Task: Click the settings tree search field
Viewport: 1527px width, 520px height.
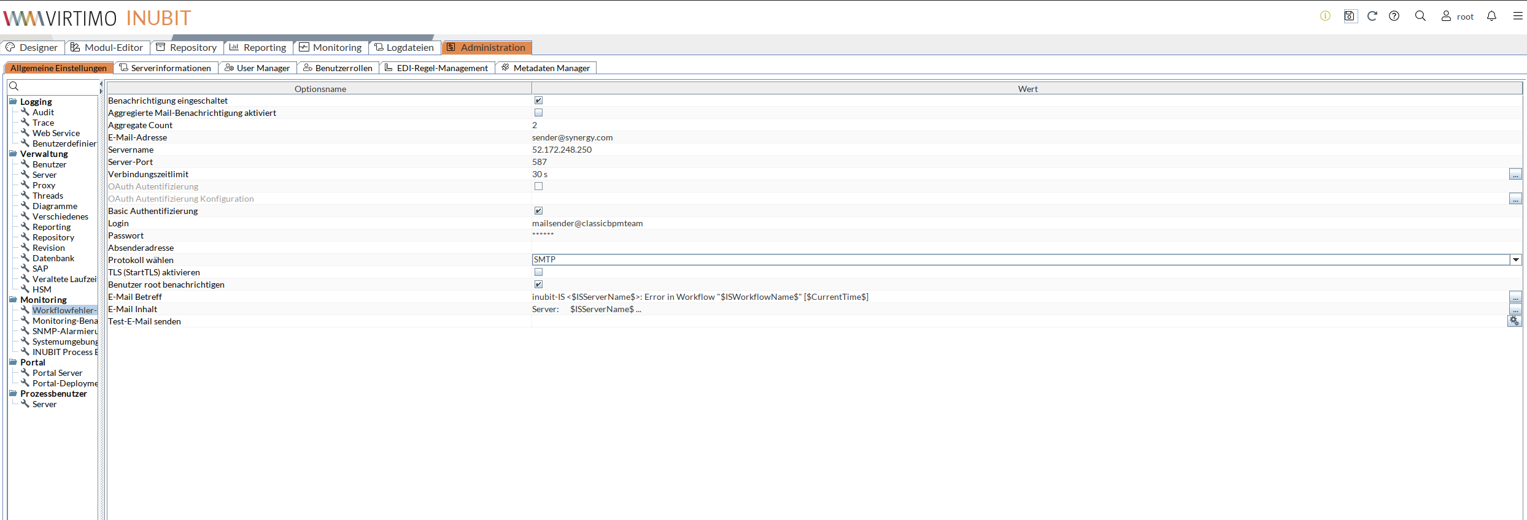Action: (x=55, y=86)
